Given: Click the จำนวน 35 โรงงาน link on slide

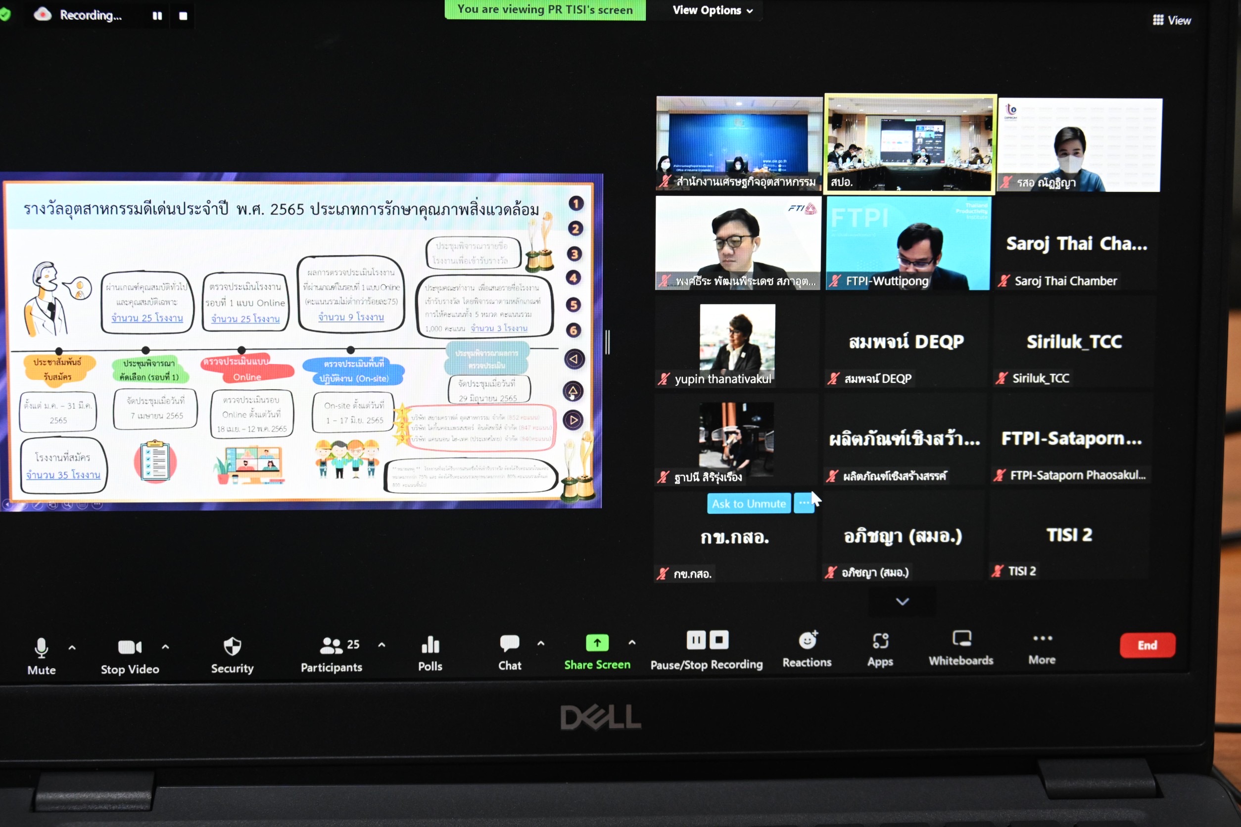Looking at the screenshot, I should (63, 475).
